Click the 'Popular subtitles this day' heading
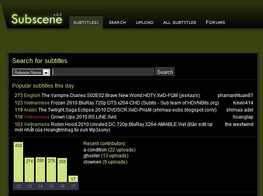 point(43,86)
